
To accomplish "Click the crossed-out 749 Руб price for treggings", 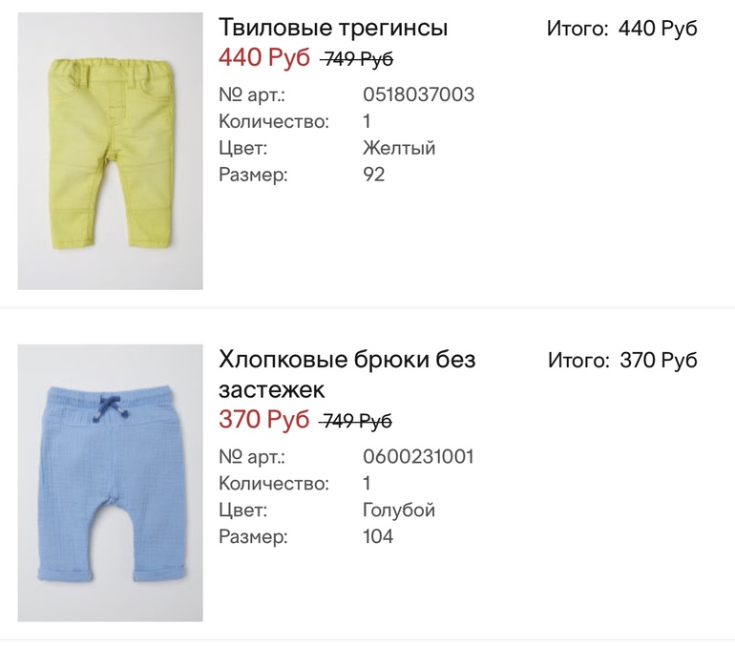I will pos(358,60).
